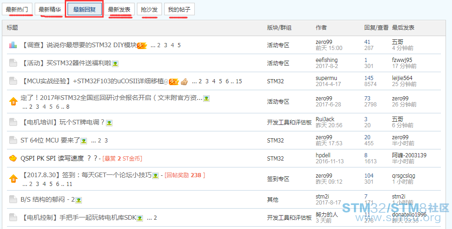This screenshot has width=452, height=229.
Task: Open 活动专区 board from 【调查】 row
Action: [x=278, y=45]
